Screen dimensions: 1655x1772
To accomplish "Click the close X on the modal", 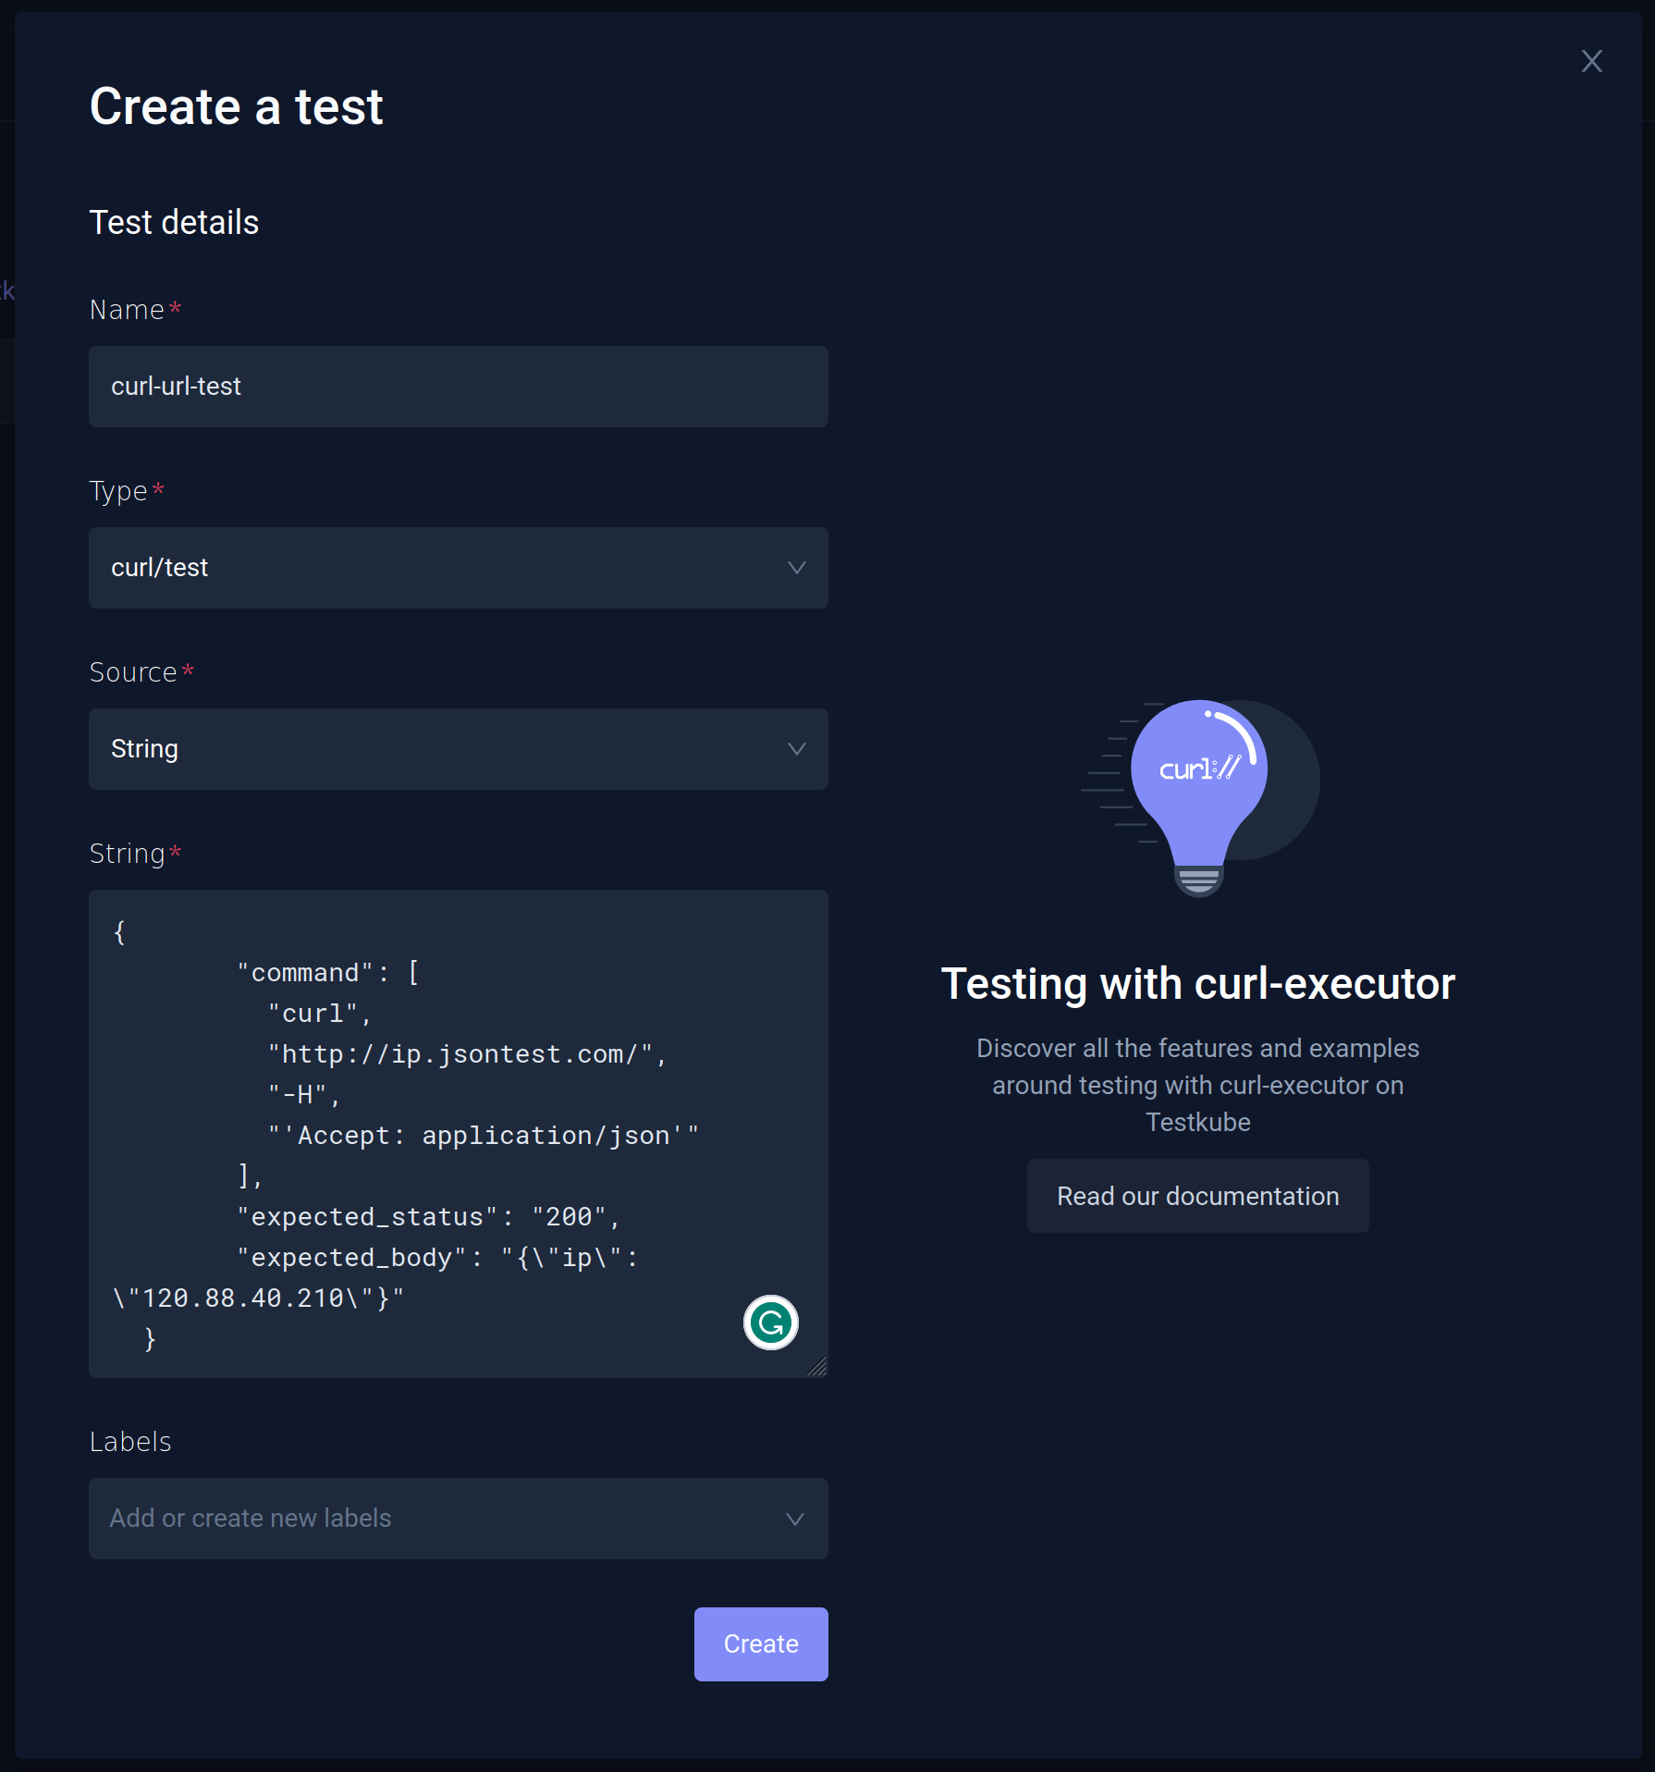I will point(1591,61).
